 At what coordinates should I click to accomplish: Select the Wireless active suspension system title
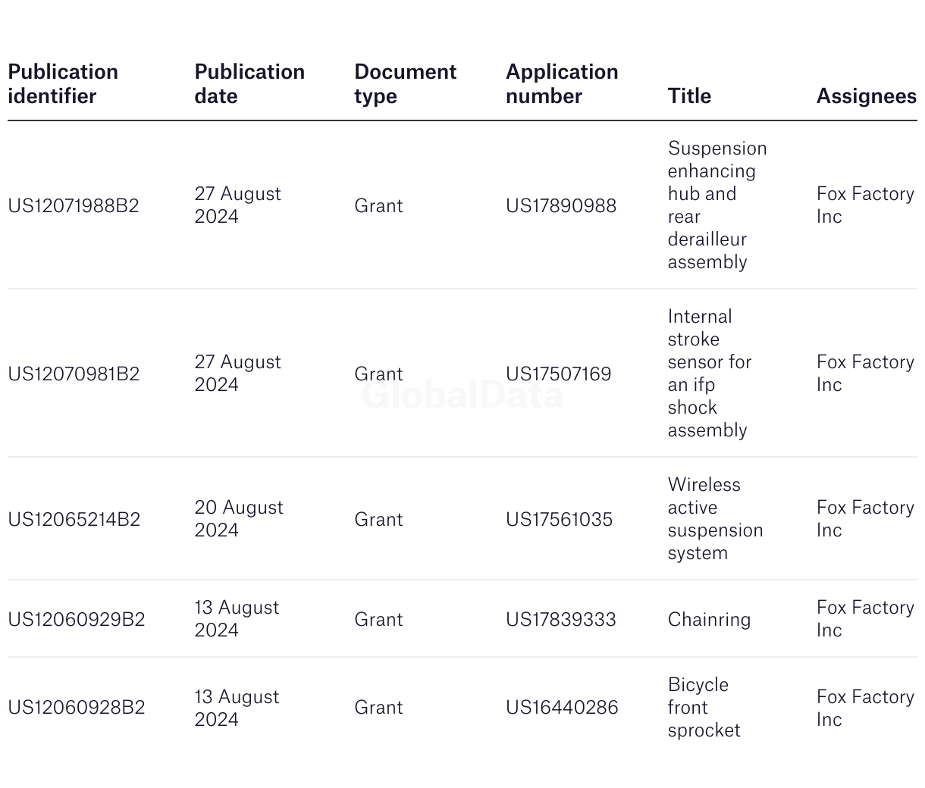coord(715,519)
